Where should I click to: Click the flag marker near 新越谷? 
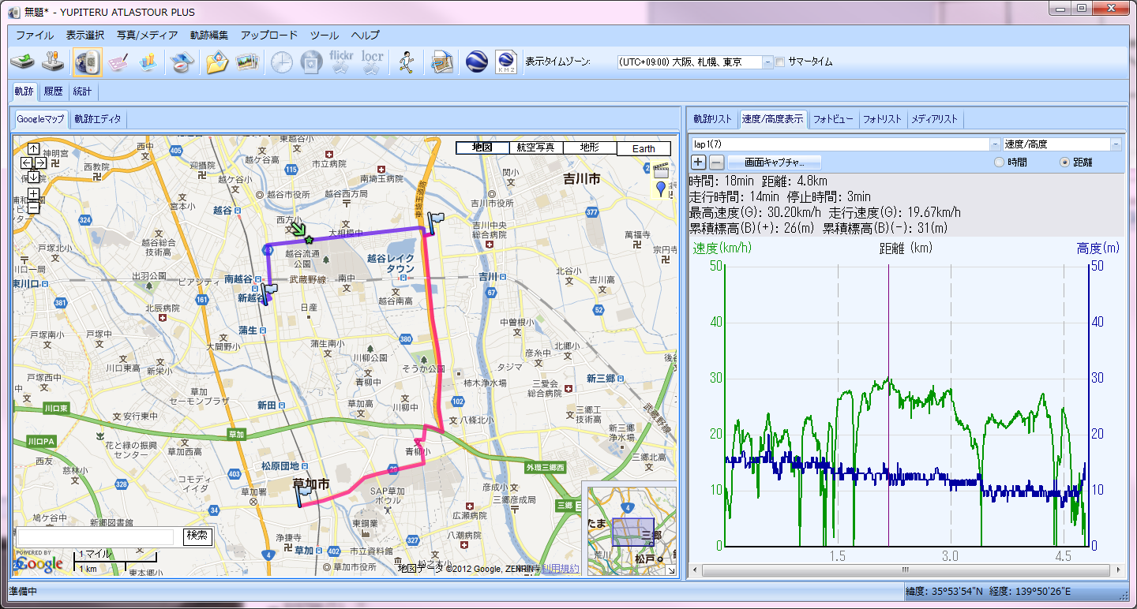click(270, 293)
